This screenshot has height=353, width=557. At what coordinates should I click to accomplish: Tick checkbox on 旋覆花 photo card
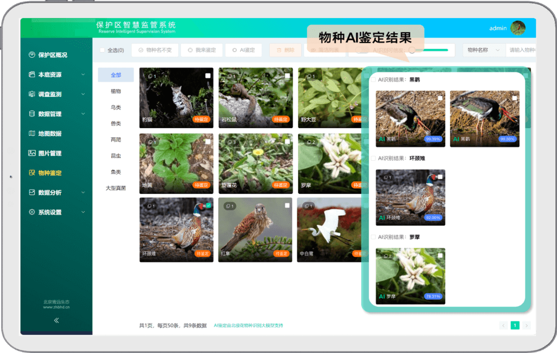coord(287,141)
